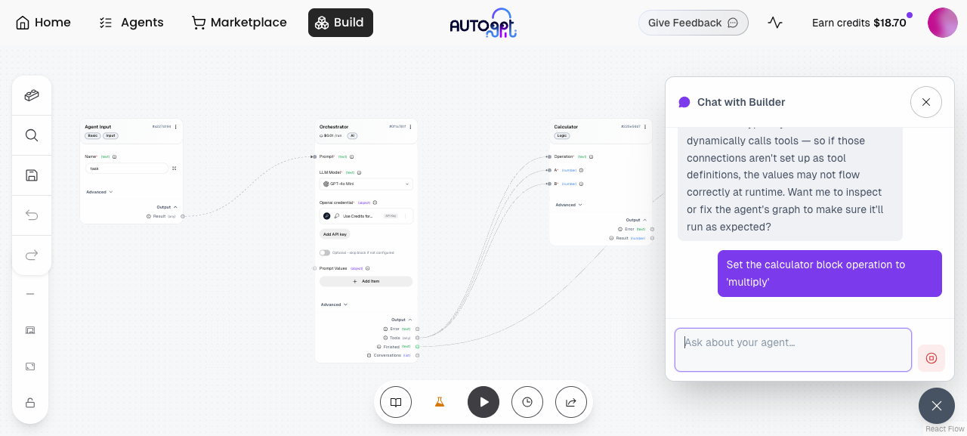Click the Orchestrator Tools output handle
The width and height of the screenshot is (967, 436).
[x=417, y=338]
